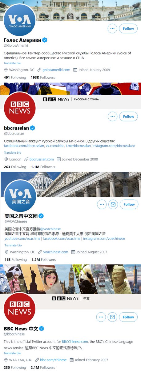
Task: Open bbcrussian.com website link
Action: [42, 159]
